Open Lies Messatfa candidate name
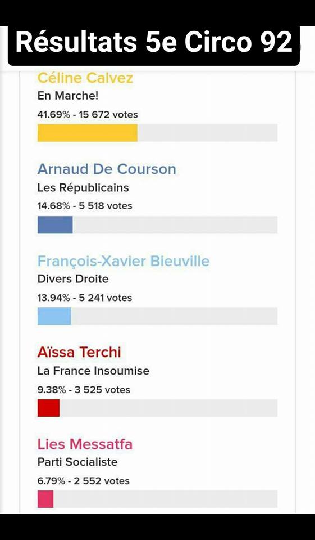 pos(85,444)
